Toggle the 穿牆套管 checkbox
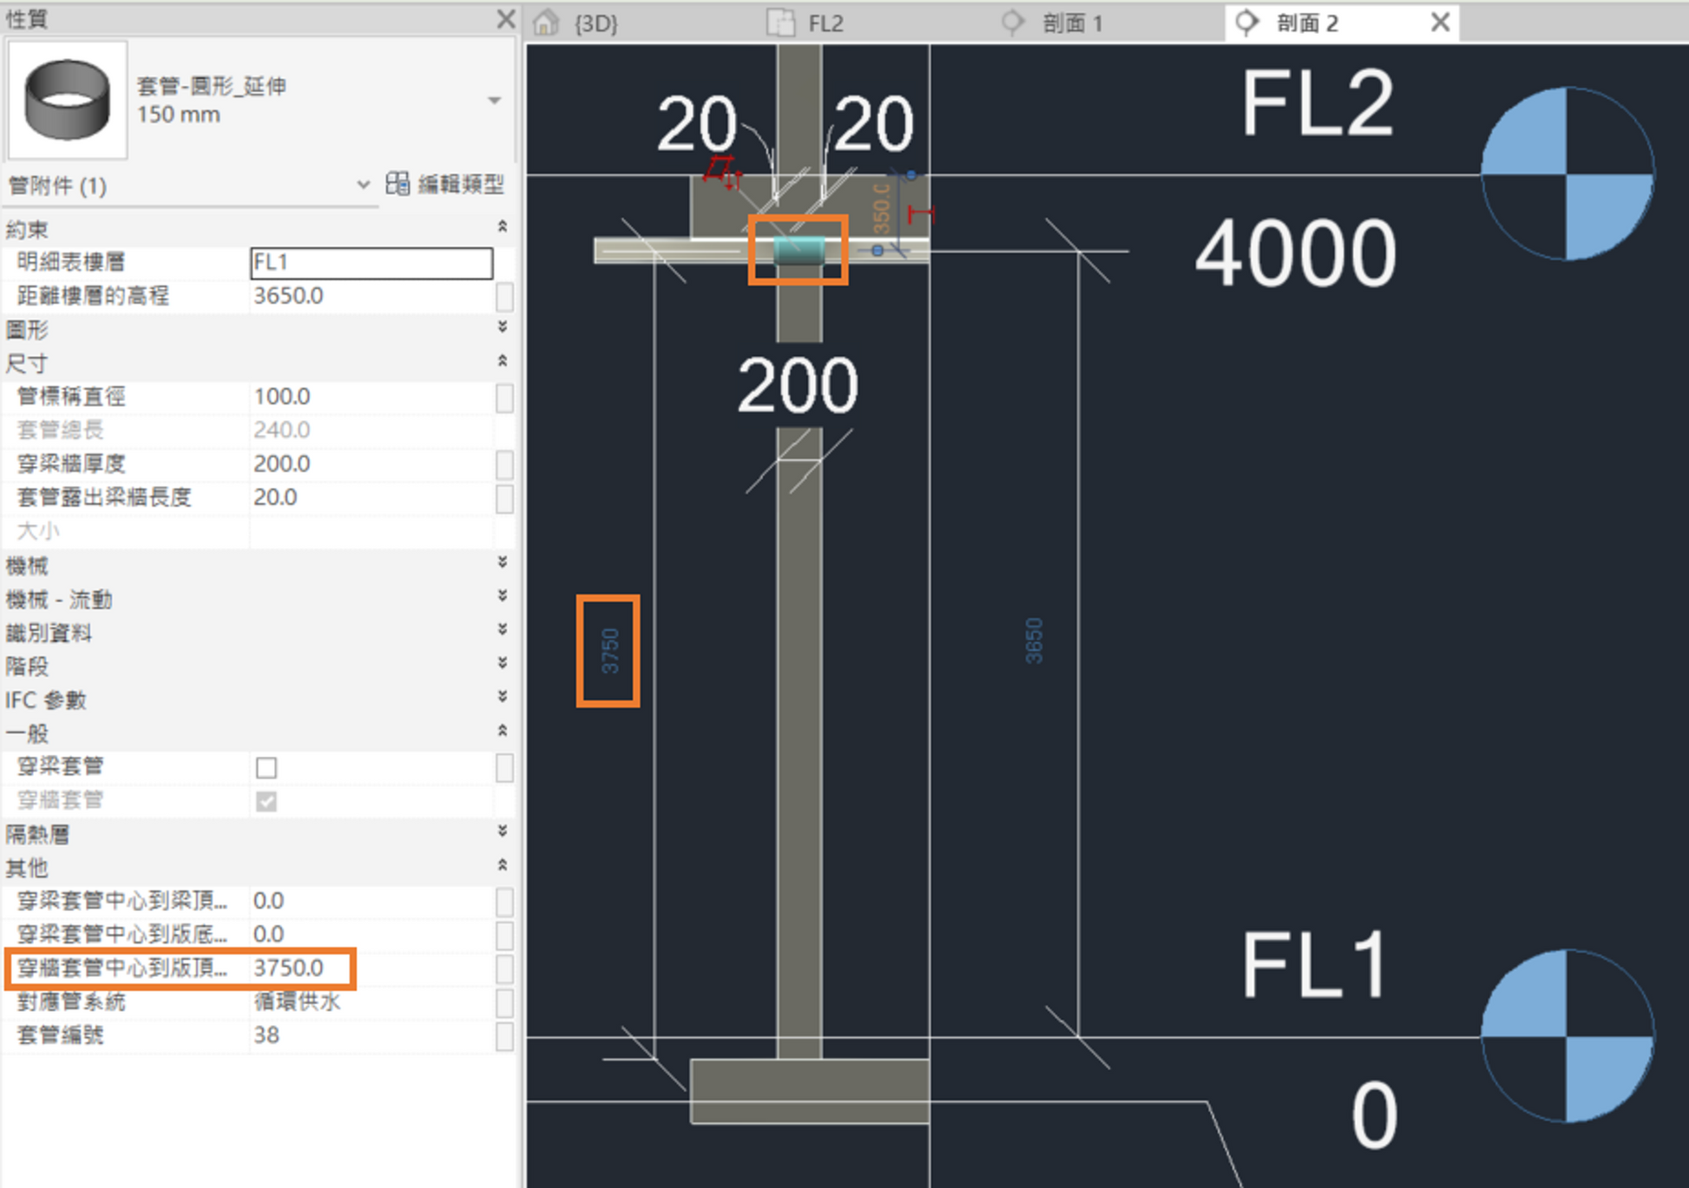Screen dimensions: 1689x1188 point(266,801)
